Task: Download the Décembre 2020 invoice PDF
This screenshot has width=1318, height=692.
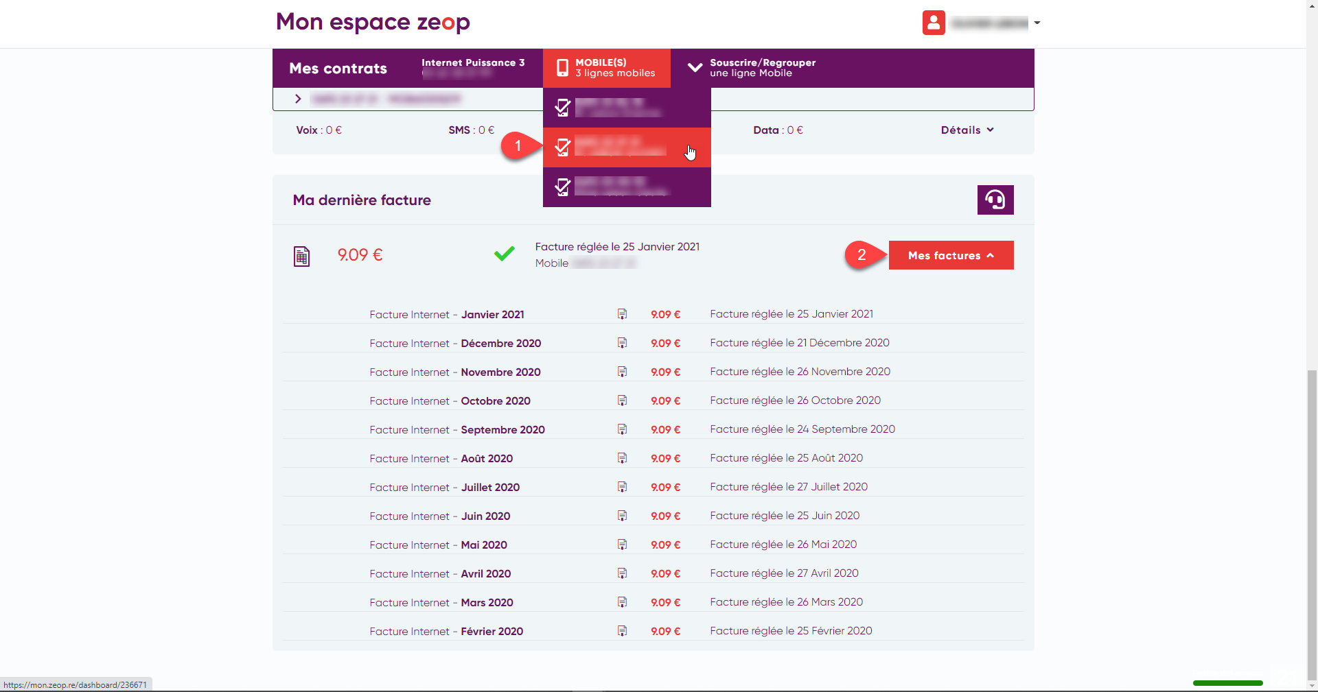Action: [x=622, y=343]
